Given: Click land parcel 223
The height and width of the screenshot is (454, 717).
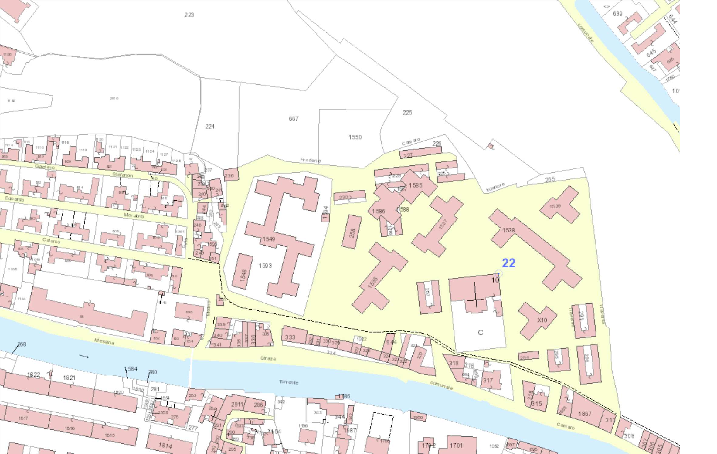Looking at the screenshot, I should point(189,15).
